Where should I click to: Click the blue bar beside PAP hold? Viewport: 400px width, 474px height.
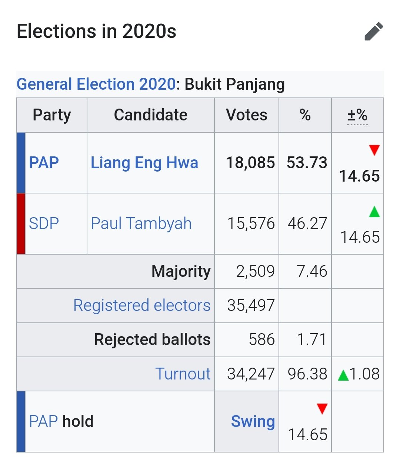21,421
